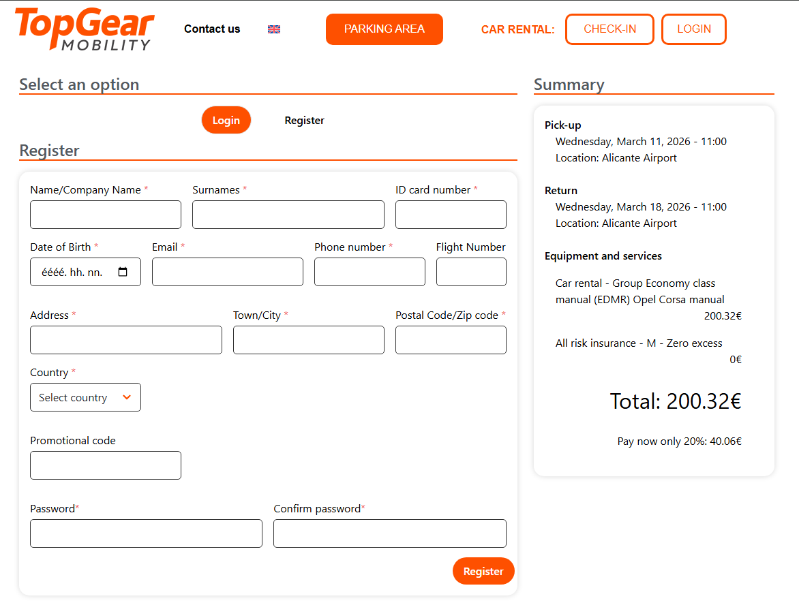
Task: Submit the form with Register button
Action: [x=483, y=571]
